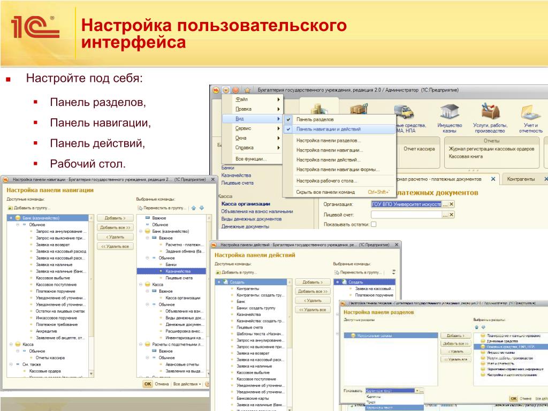The width and height of the screenshot is (548, 411).
Task: Click the orange round icon left of the star
Action: [x=236, y=90]
